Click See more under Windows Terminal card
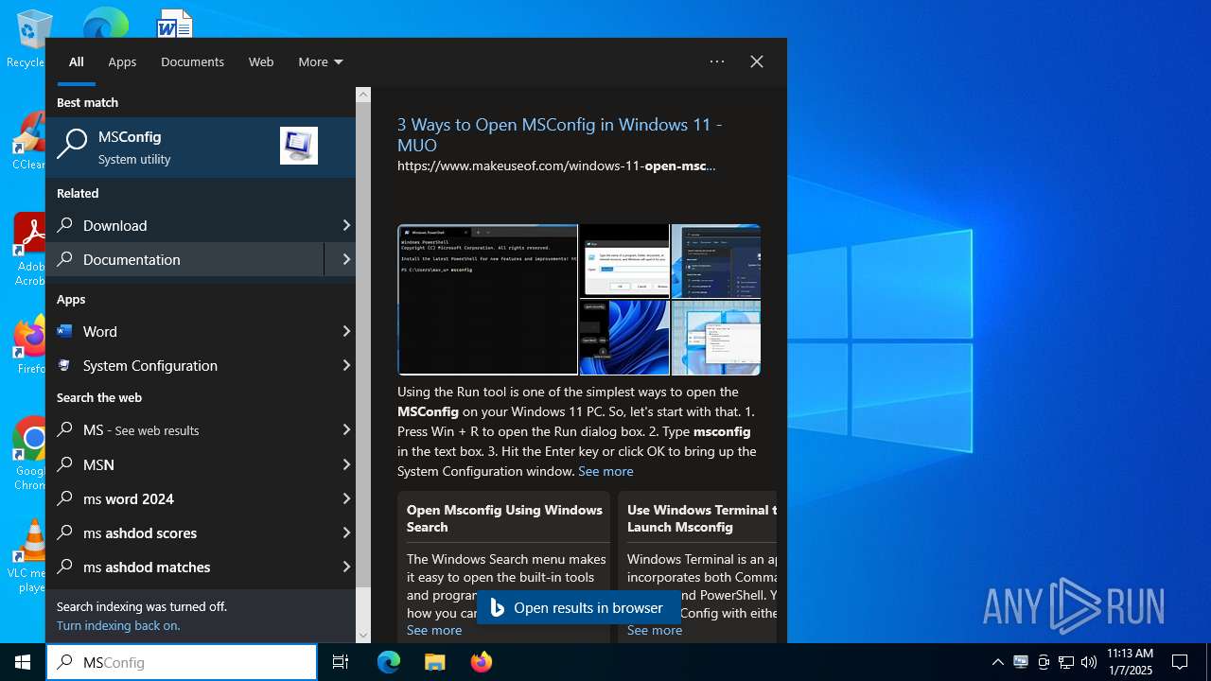 (655, 630)
